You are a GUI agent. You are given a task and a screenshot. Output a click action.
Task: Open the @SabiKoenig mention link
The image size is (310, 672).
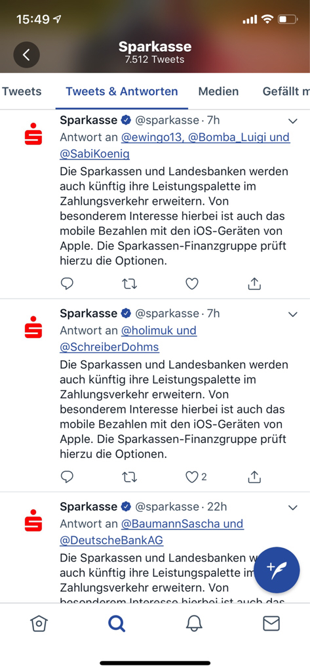pos(94,154)
